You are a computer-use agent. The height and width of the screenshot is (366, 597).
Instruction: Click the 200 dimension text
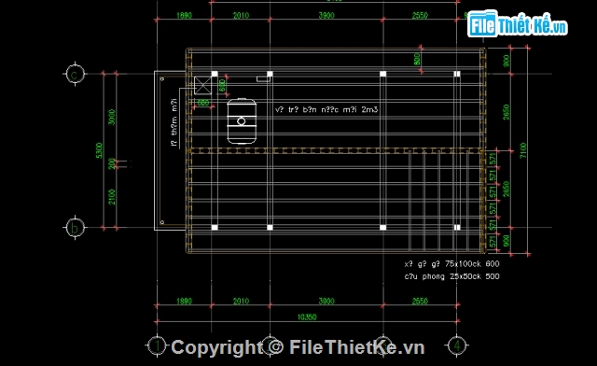(x=112, y=163)
